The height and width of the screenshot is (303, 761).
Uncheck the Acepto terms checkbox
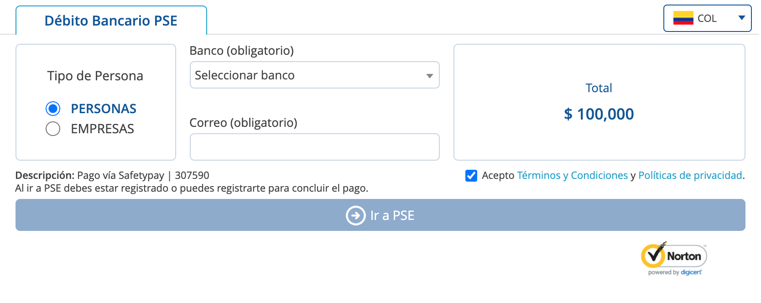click(x=471, y=176)
